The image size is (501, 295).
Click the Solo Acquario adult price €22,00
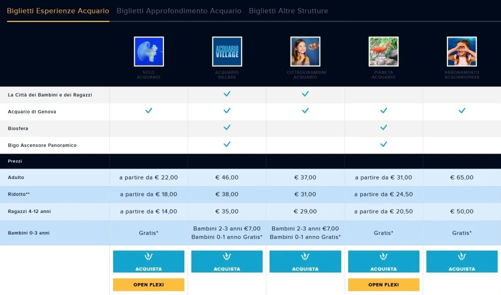149,177
